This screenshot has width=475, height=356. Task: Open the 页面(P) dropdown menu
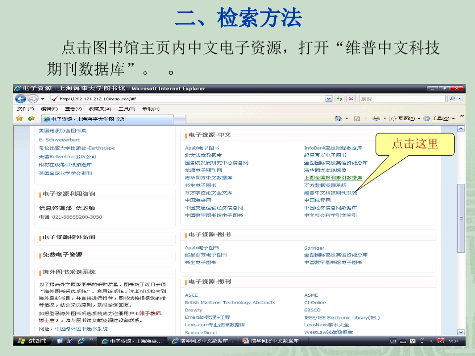pos(405,118)
